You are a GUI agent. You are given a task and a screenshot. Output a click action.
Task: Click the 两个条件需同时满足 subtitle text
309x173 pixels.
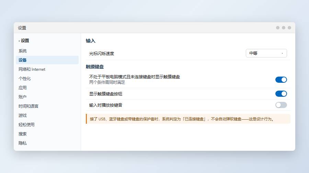coord(107,82)
